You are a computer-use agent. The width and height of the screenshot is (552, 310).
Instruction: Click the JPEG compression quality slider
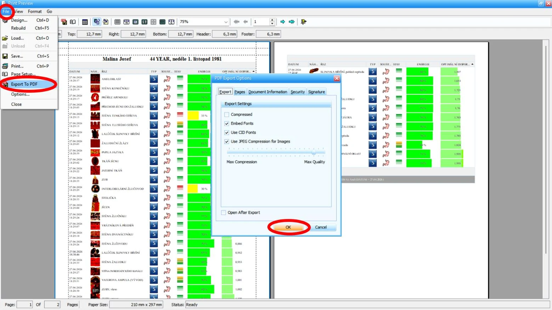276,152
